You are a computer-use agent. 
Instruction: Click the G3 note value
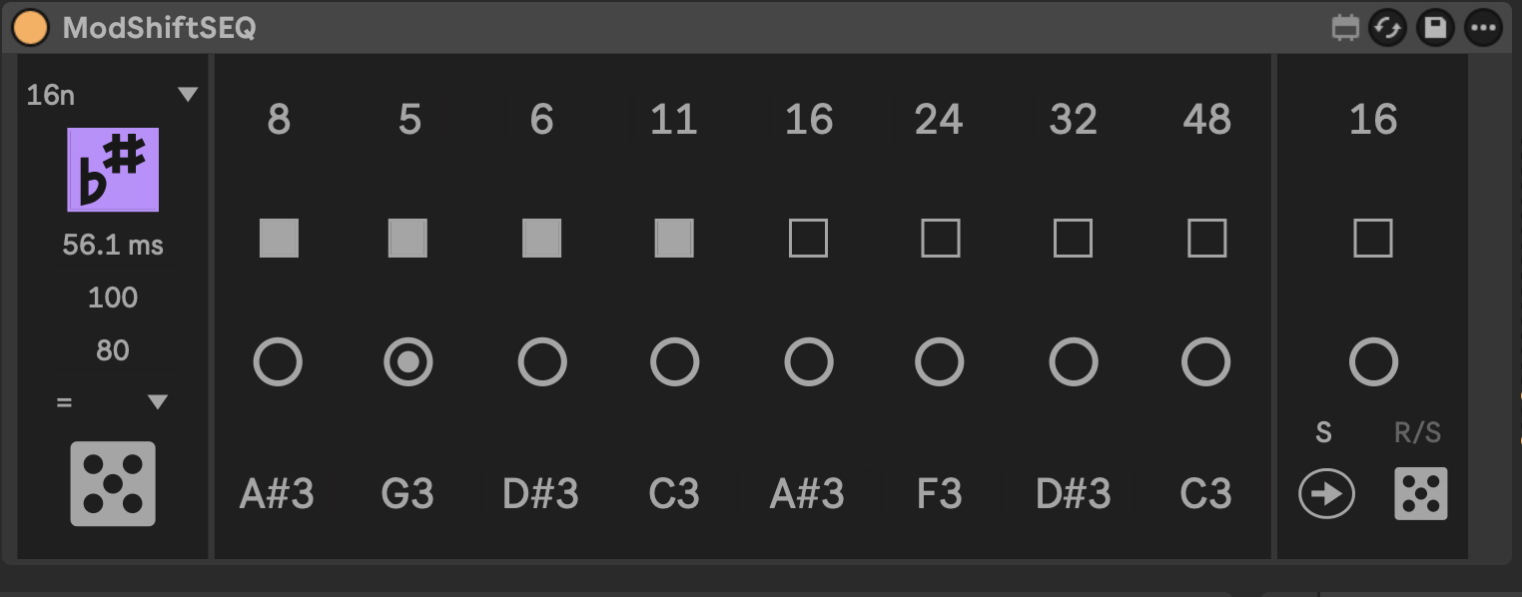408,494
